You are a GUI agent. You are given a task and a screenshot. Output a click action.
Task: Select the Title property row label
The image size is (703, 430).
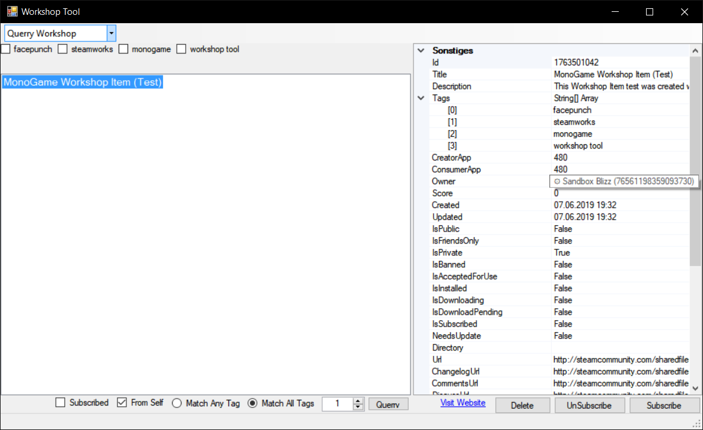440,74
